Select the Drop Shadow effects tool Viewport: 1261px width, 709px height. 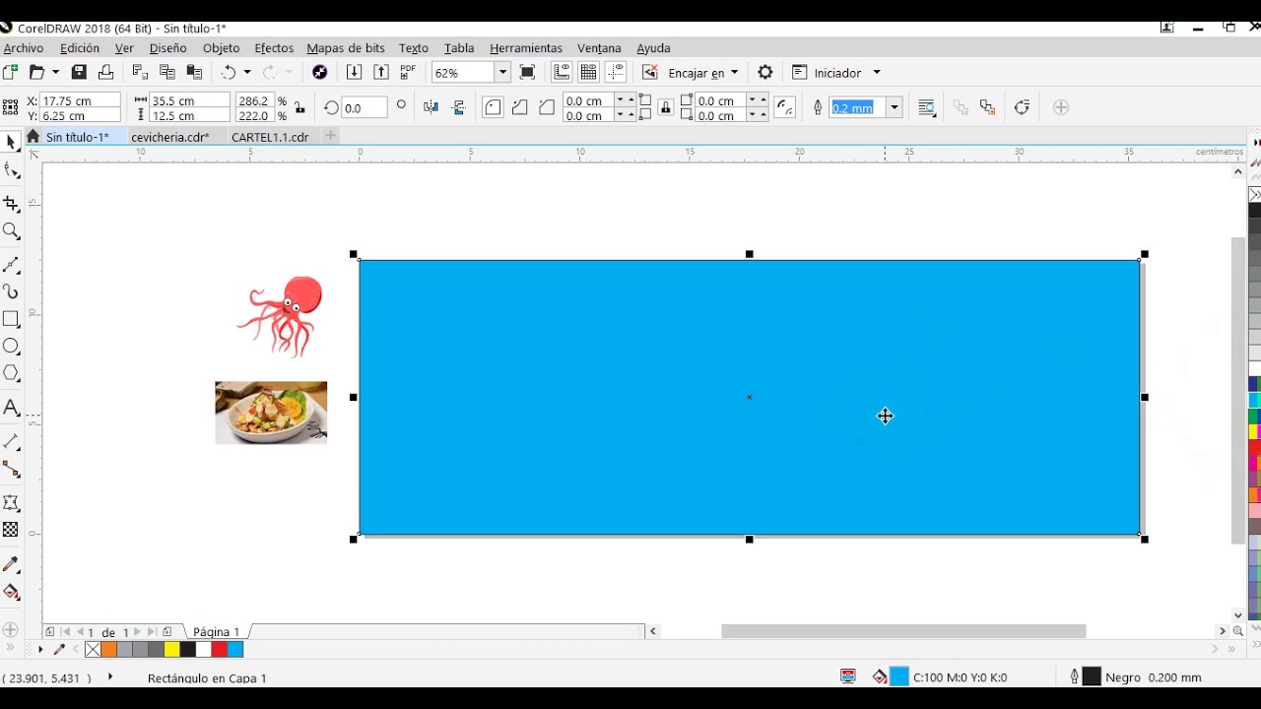coord(11,503)
